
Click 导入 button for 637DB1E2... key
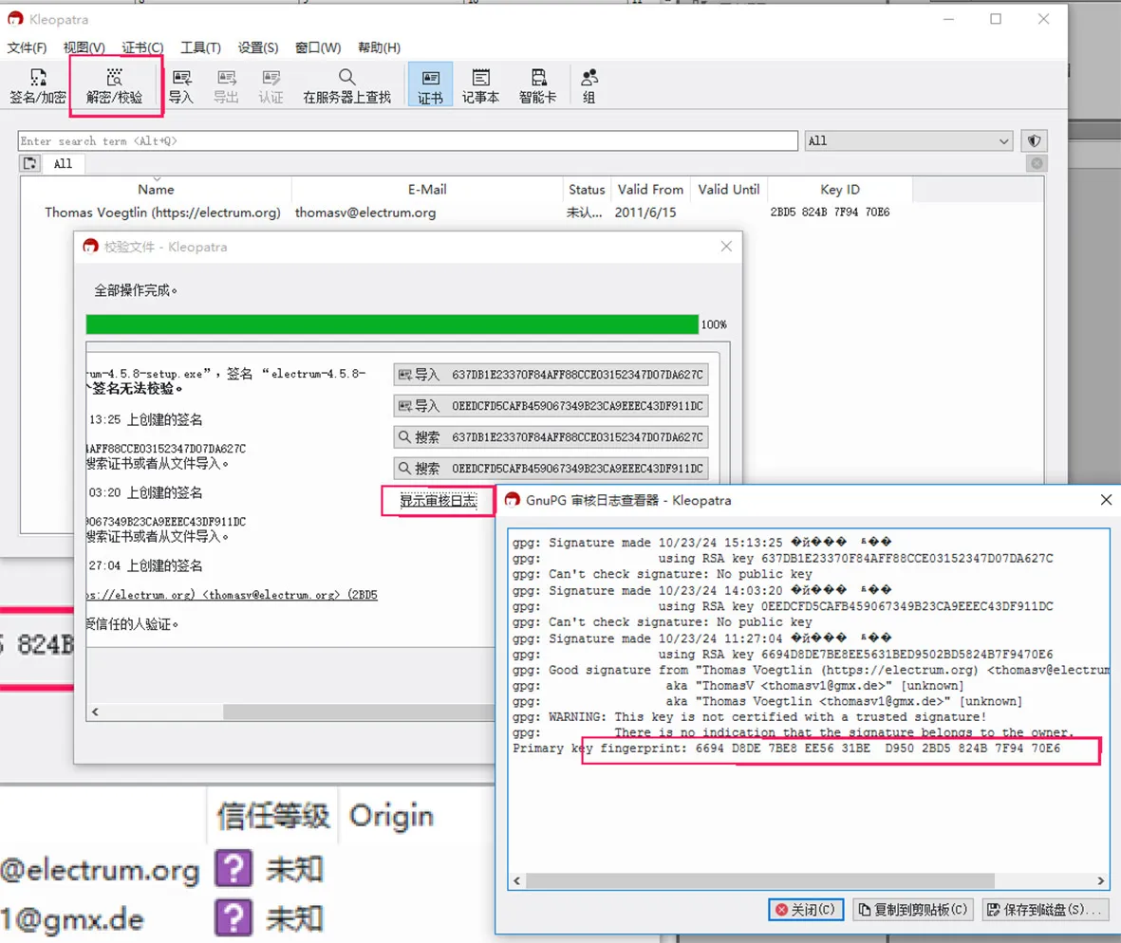tap(551, 375)
